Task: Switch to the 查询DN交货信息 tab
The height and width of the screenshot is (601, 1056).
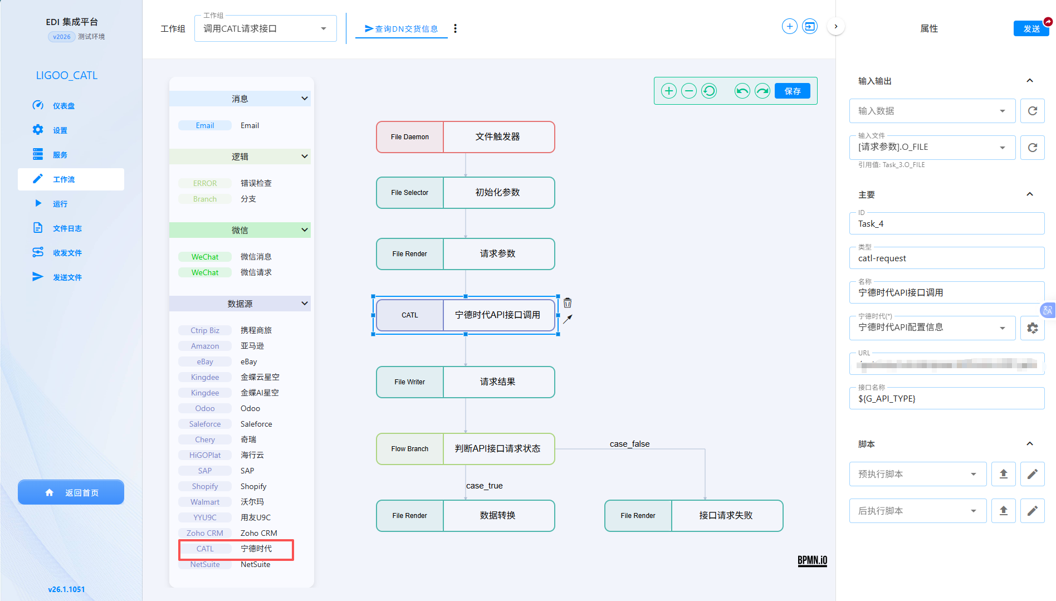Action: 401,28
